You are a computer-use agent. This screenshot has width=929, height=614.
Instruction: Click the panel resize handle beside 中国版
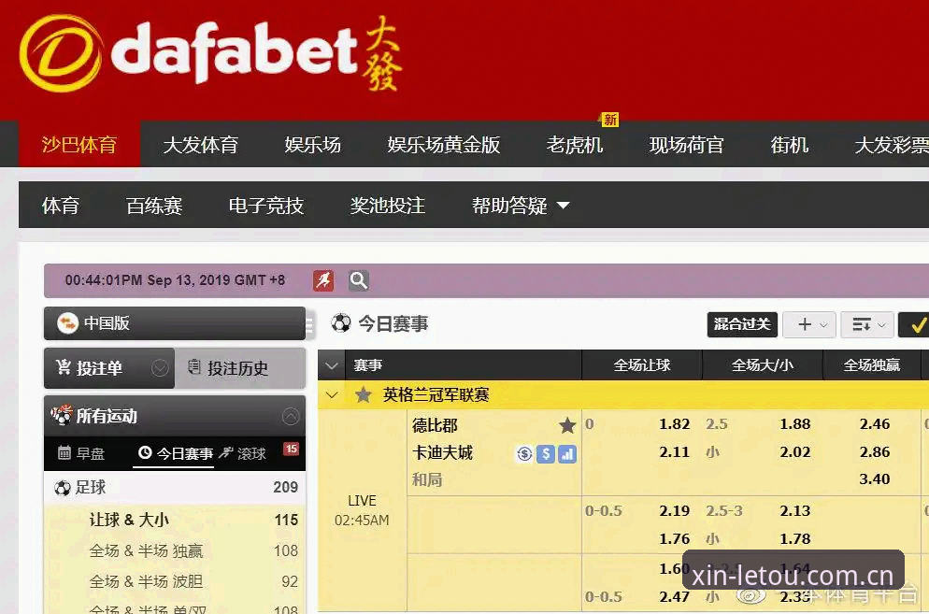309,324
